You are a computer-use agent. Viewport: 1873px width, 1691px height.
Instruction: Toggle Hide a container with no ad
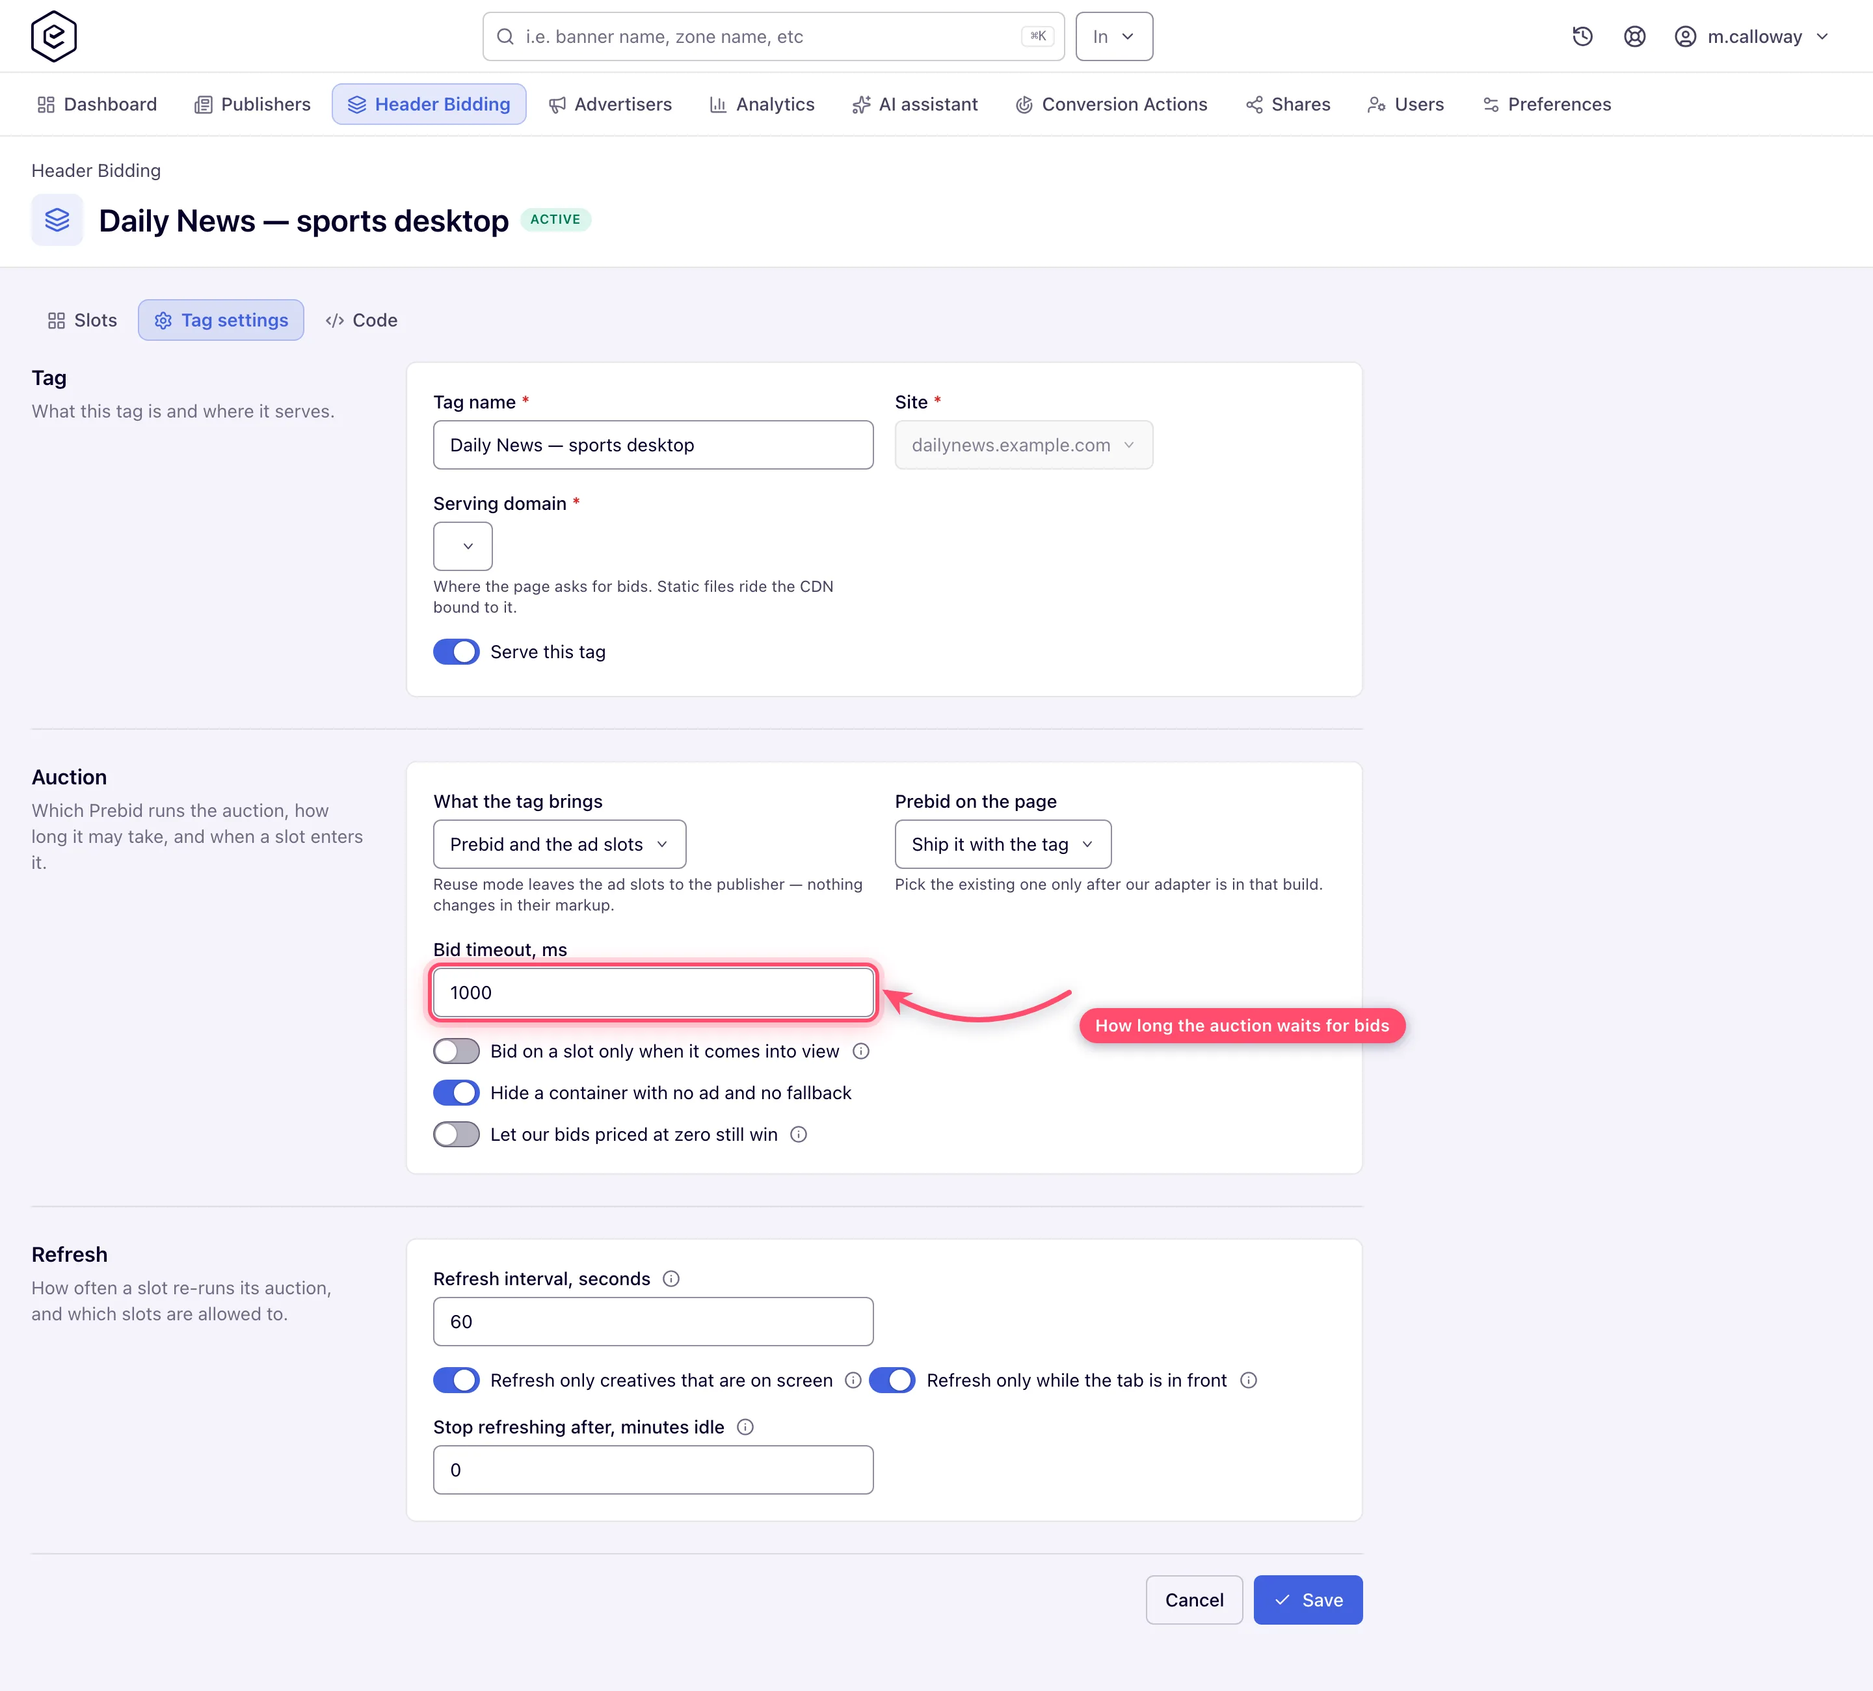click(x=456, y=1093)
